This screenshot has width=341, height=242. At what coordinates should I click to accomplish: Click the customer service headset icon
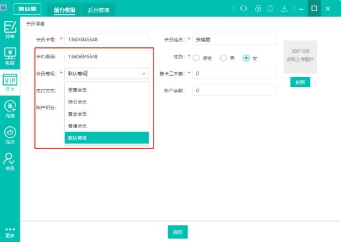pos(244,9)
